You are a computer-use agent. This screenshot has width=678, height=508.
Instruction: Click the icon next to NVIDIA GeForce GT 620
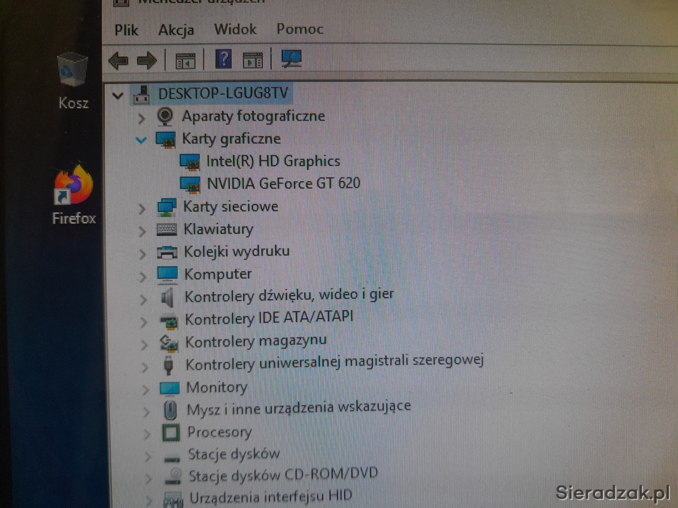(190, 184)
